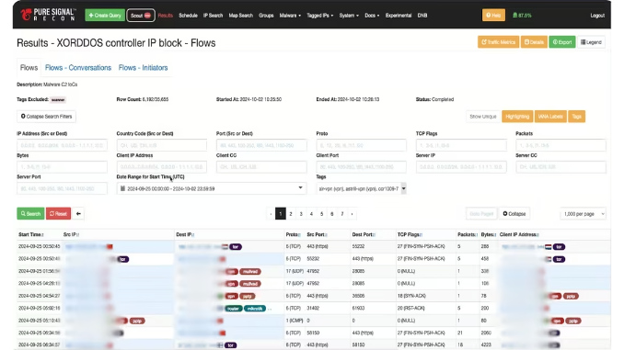Focus the Country Code (Src or Dest) field
Screen dimensions: 624x350
point(162,145)
